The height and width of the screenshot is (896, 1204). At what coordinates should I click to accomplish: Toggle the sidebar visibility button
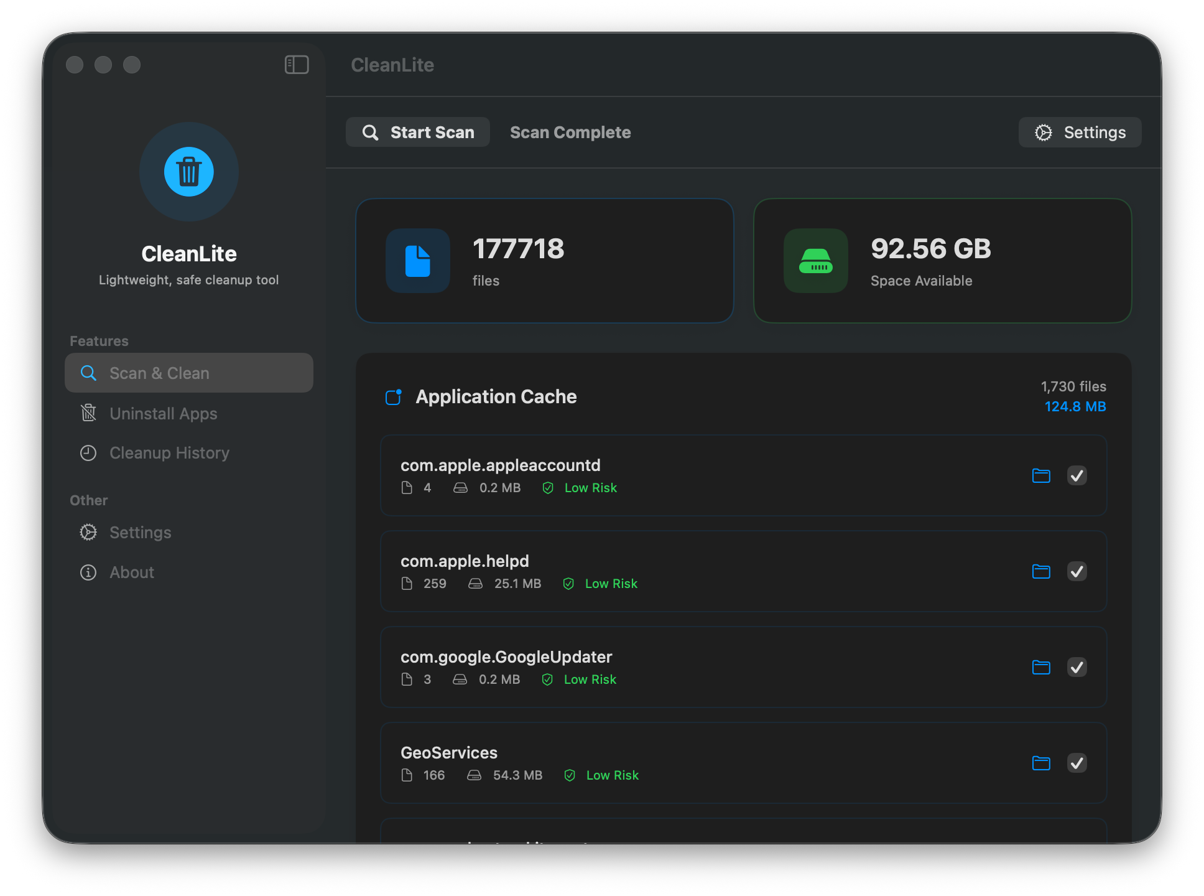297,65
